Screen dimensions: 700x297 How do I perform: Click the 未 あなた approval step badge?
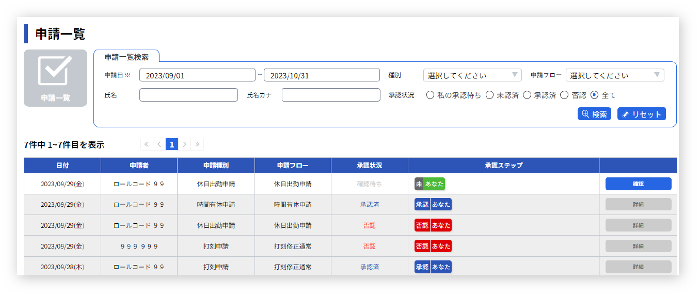click(x=429, y=184)
